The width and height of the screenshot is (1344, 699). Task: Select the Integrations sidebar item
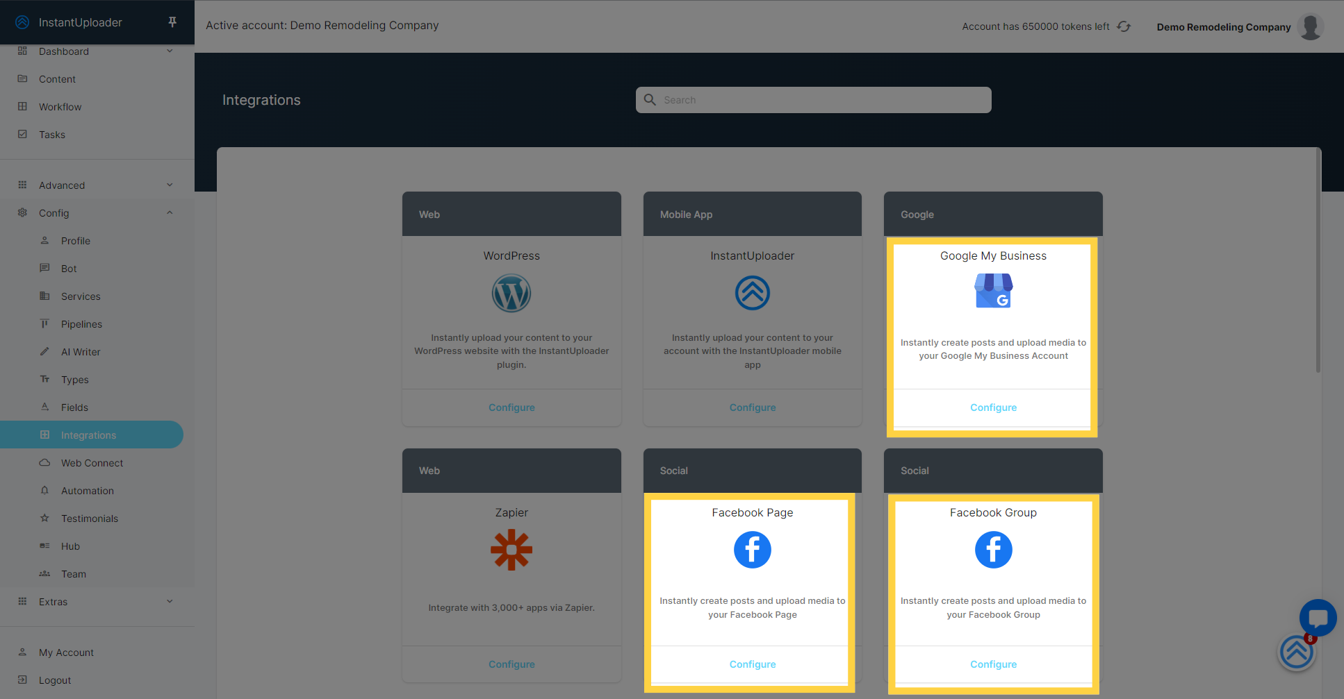click(x=92, y=435)
